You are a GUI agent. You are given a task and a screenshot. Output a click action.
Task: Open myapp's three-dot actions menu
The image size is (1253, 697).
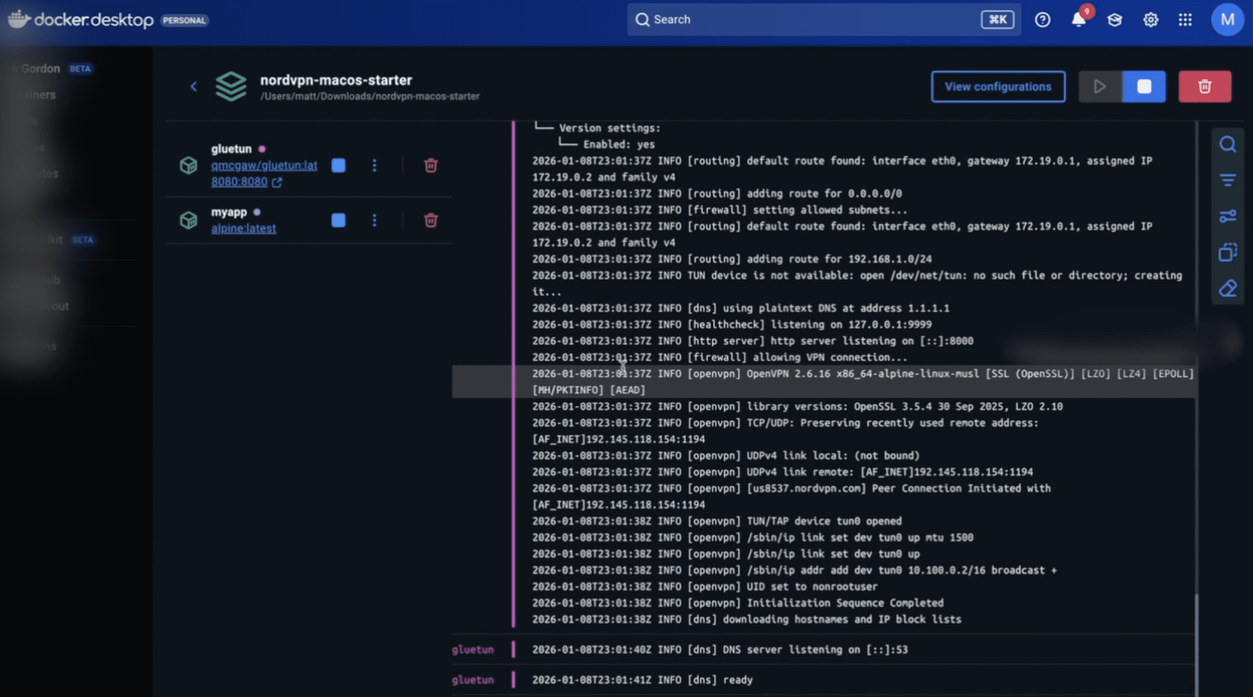tap(374, 220)
